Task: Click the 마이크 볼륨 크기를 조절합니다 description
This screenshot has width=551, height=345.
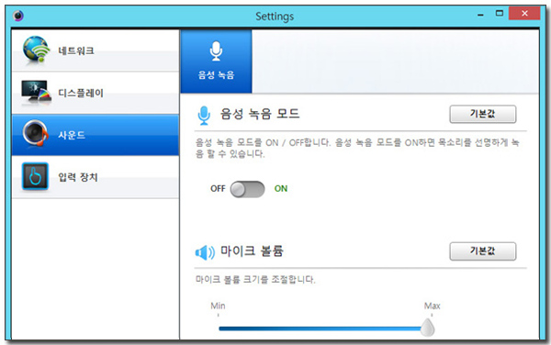Action: 255,280
